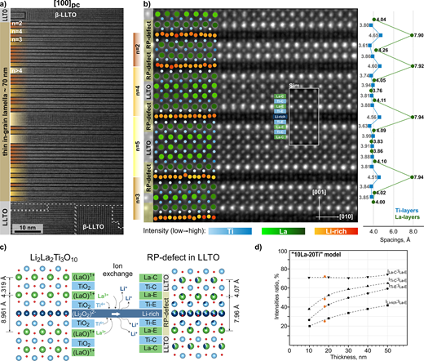Click the Sim inset box
This screenshot has height=361, width=424.
[303, 117]
